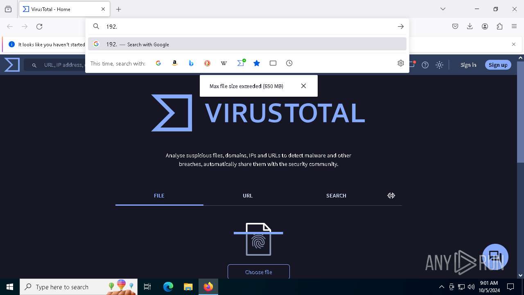Click Firefox icon on taskbar
This screenshot has width=524, height=295.
click(208, 287)
